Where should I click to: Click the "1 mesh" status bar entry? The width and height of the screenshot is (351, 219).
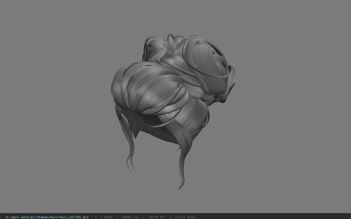pyautogui.click(x=106, y=217)
